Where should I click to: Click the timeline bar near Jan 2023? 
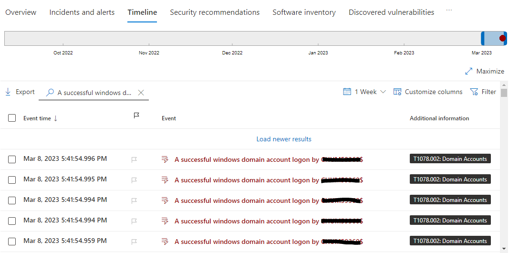point(318,38)
